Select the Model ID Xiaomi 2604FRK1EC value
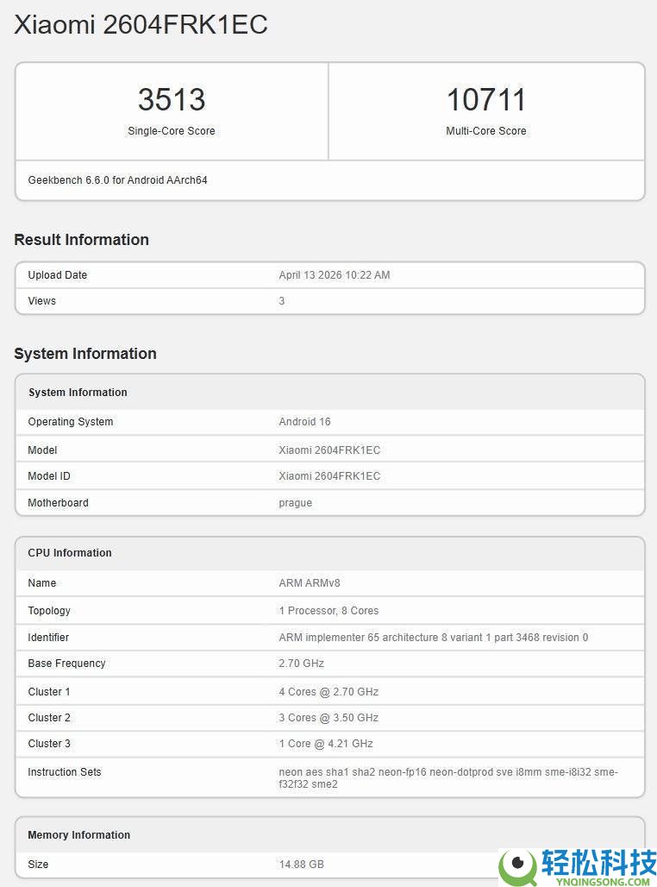Viewport: 657px width, 887px height. [x=331, y=475]
